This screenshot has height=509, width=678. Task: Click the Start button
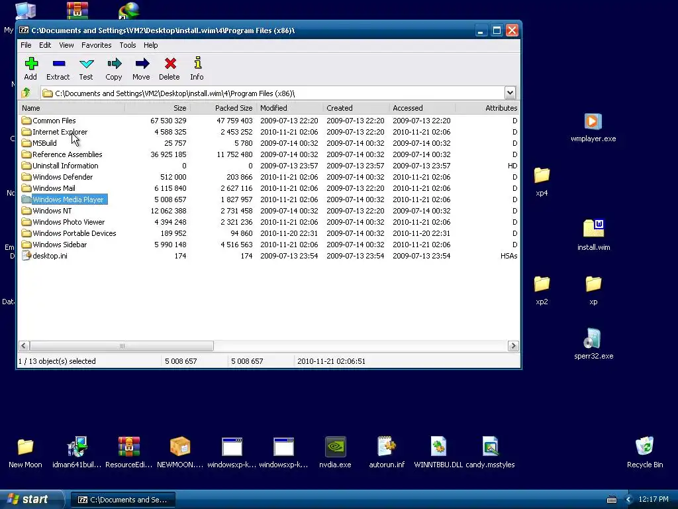(32, 500)
